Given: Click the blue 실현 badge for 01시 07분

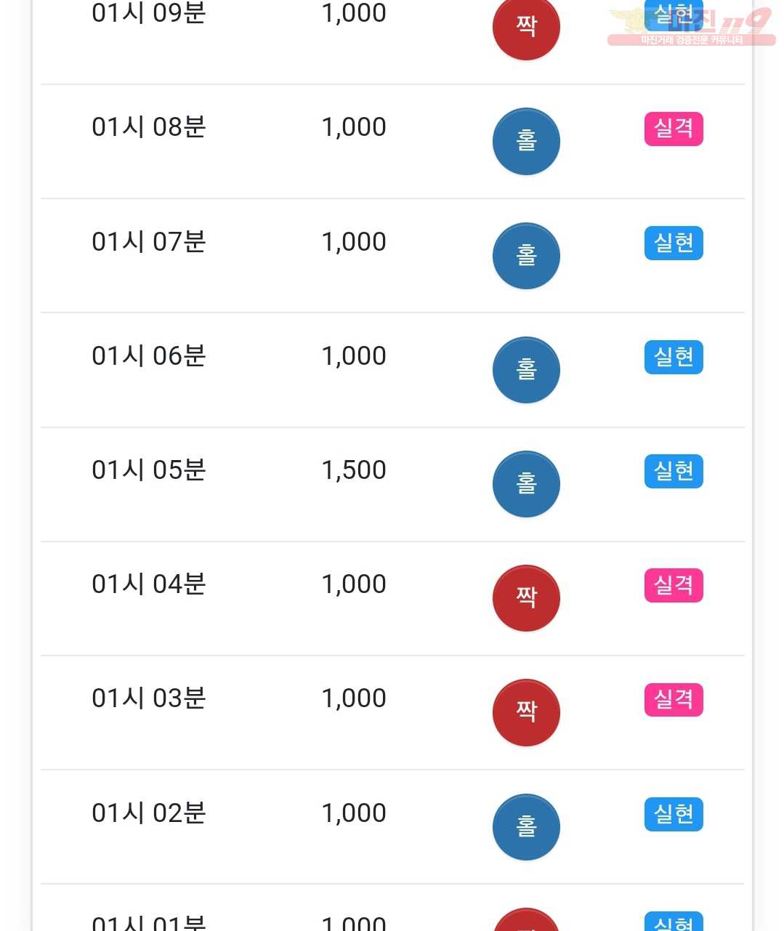Looking at the screenshot, I should click(x=674, y=243).
